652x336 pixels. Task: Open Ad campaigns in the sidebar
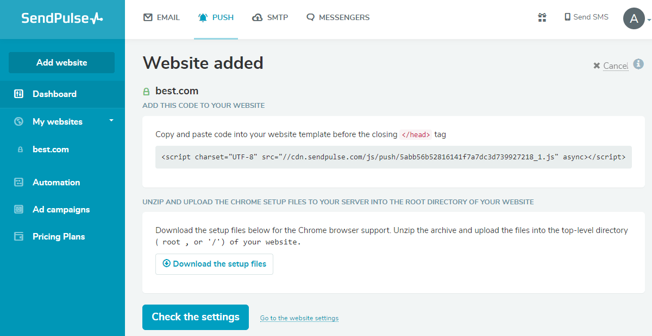pyautogui.click(x=62, y=209)
